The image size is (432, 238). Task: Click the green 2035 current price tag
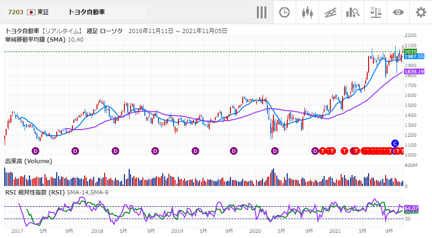(411, 52)
